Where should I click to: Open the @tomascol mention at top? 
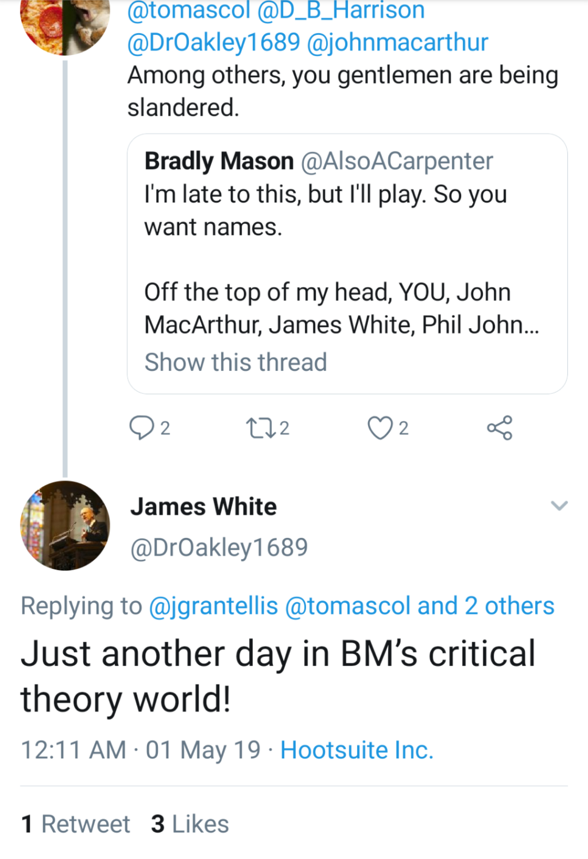(189, 10)
